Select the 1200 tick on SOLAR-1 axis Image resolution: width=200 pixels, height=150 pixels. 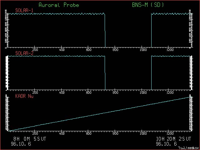click(170, 50)
